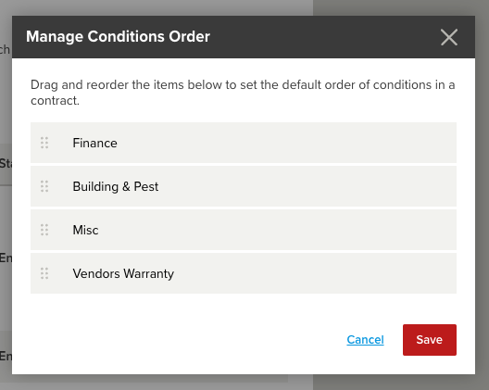Cancel the condition reordering
Screen dimensions: 489x390
[365, 340]
